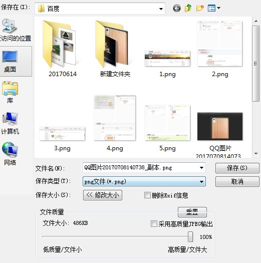The width and height of the screenshot is (261, 263).
Task: Select the 5.png thumbnail
Action: (167, 123)
